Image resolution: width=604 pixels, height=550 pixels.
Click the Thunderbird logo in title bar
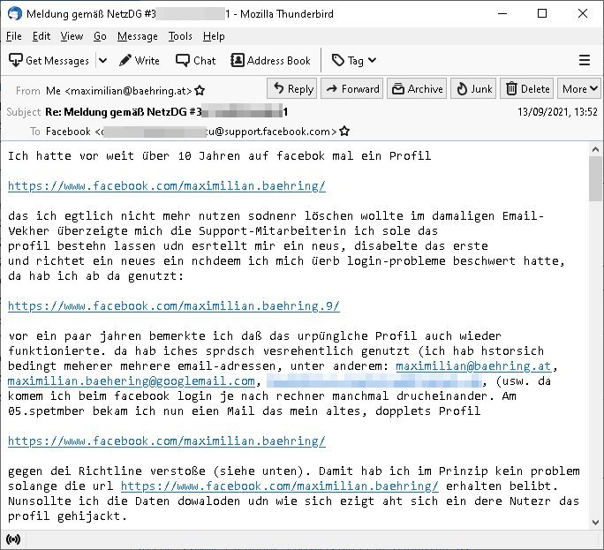(15, 14)
